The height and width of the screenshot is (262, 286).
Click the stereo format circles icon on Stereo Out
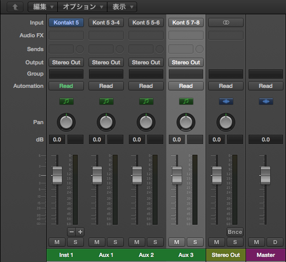226,22
